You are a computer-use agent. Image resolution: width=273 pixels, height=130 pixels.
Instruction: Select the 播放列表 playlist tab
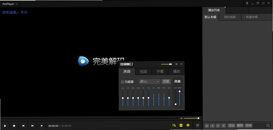point(214,10)
